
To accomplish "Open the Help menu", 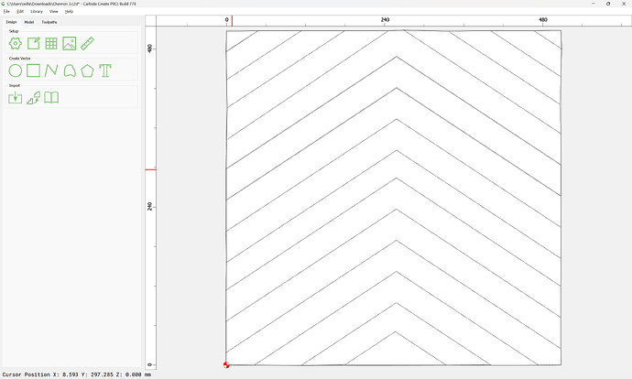I will 70,12.
